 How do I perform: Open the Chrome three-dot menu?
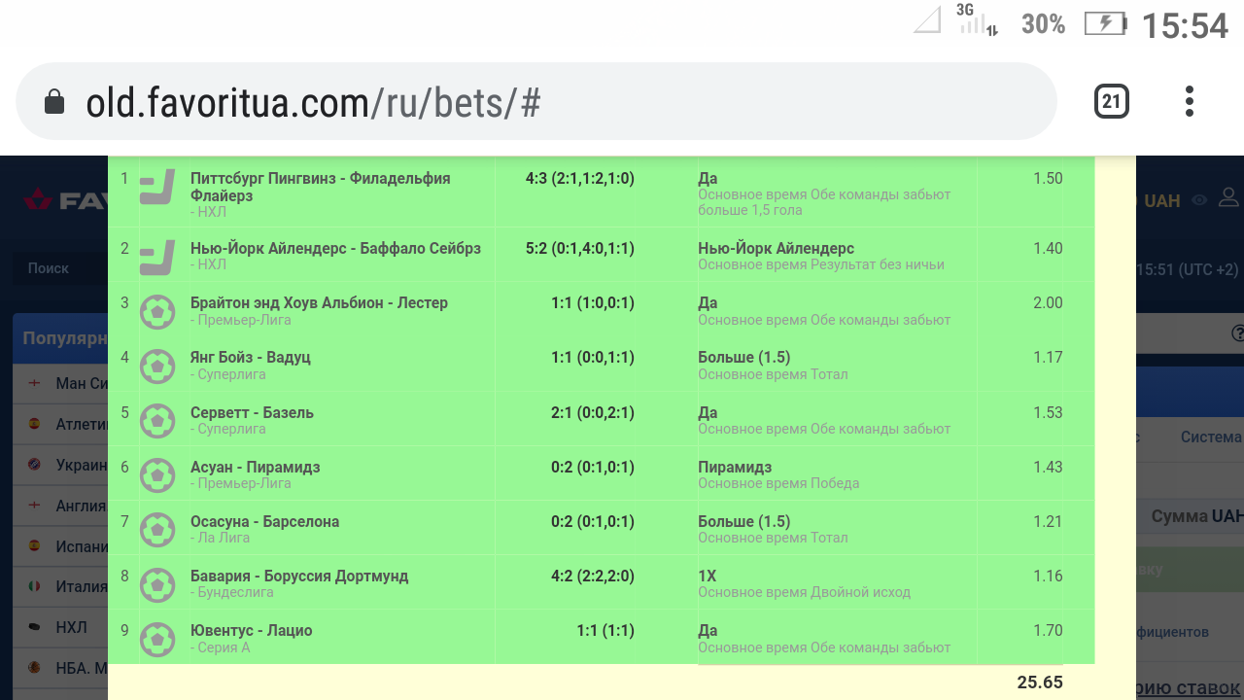1189,101
